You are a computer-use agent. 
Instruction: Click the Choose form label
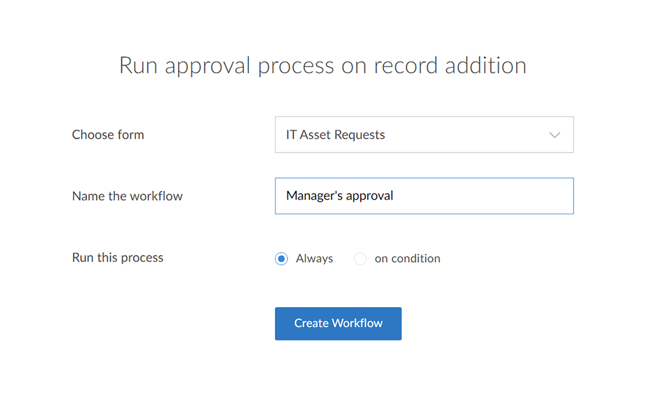[x=108, y=135]
